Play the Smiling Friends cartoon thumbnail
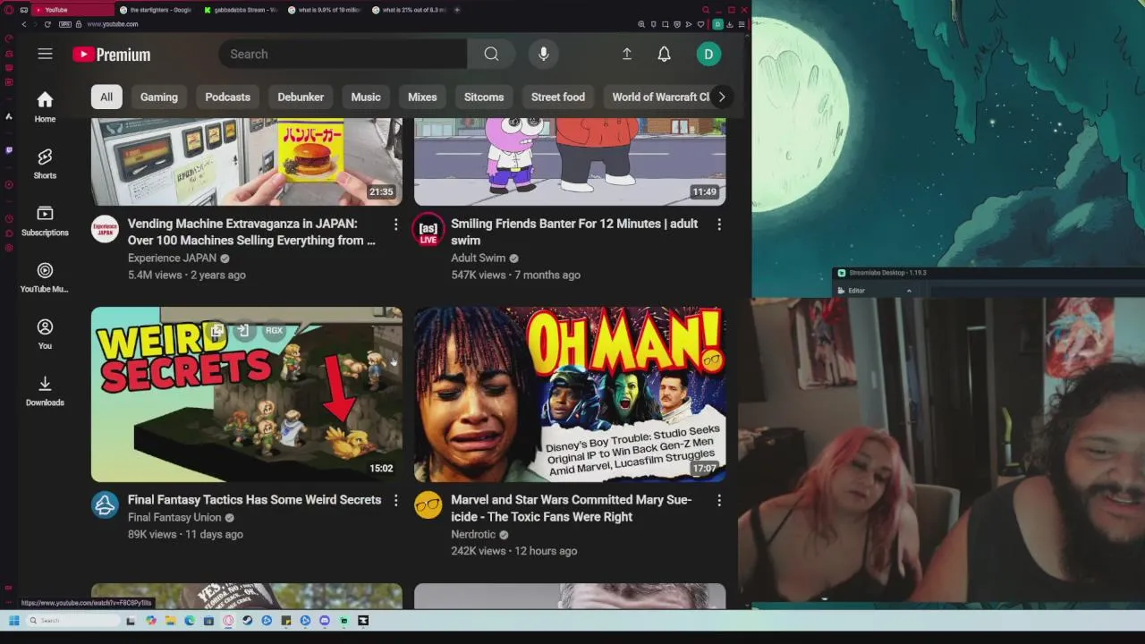 tap(570, 162)
